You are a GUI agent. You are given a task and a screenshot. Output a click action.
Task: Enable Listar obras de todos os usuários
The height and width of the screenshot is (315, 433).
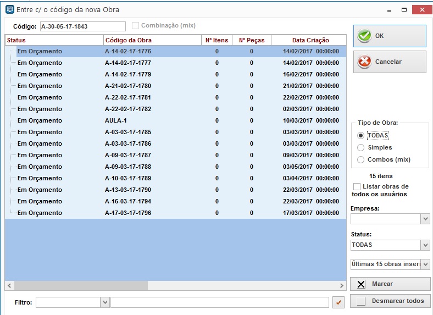(x=357, y=187)
